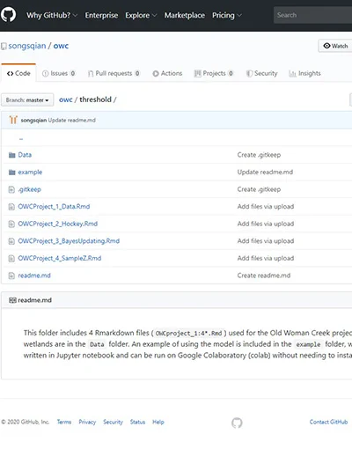This screenshot has height=456, width=352.
Task: Click the Data folder icon
Action: pos(11,155)
